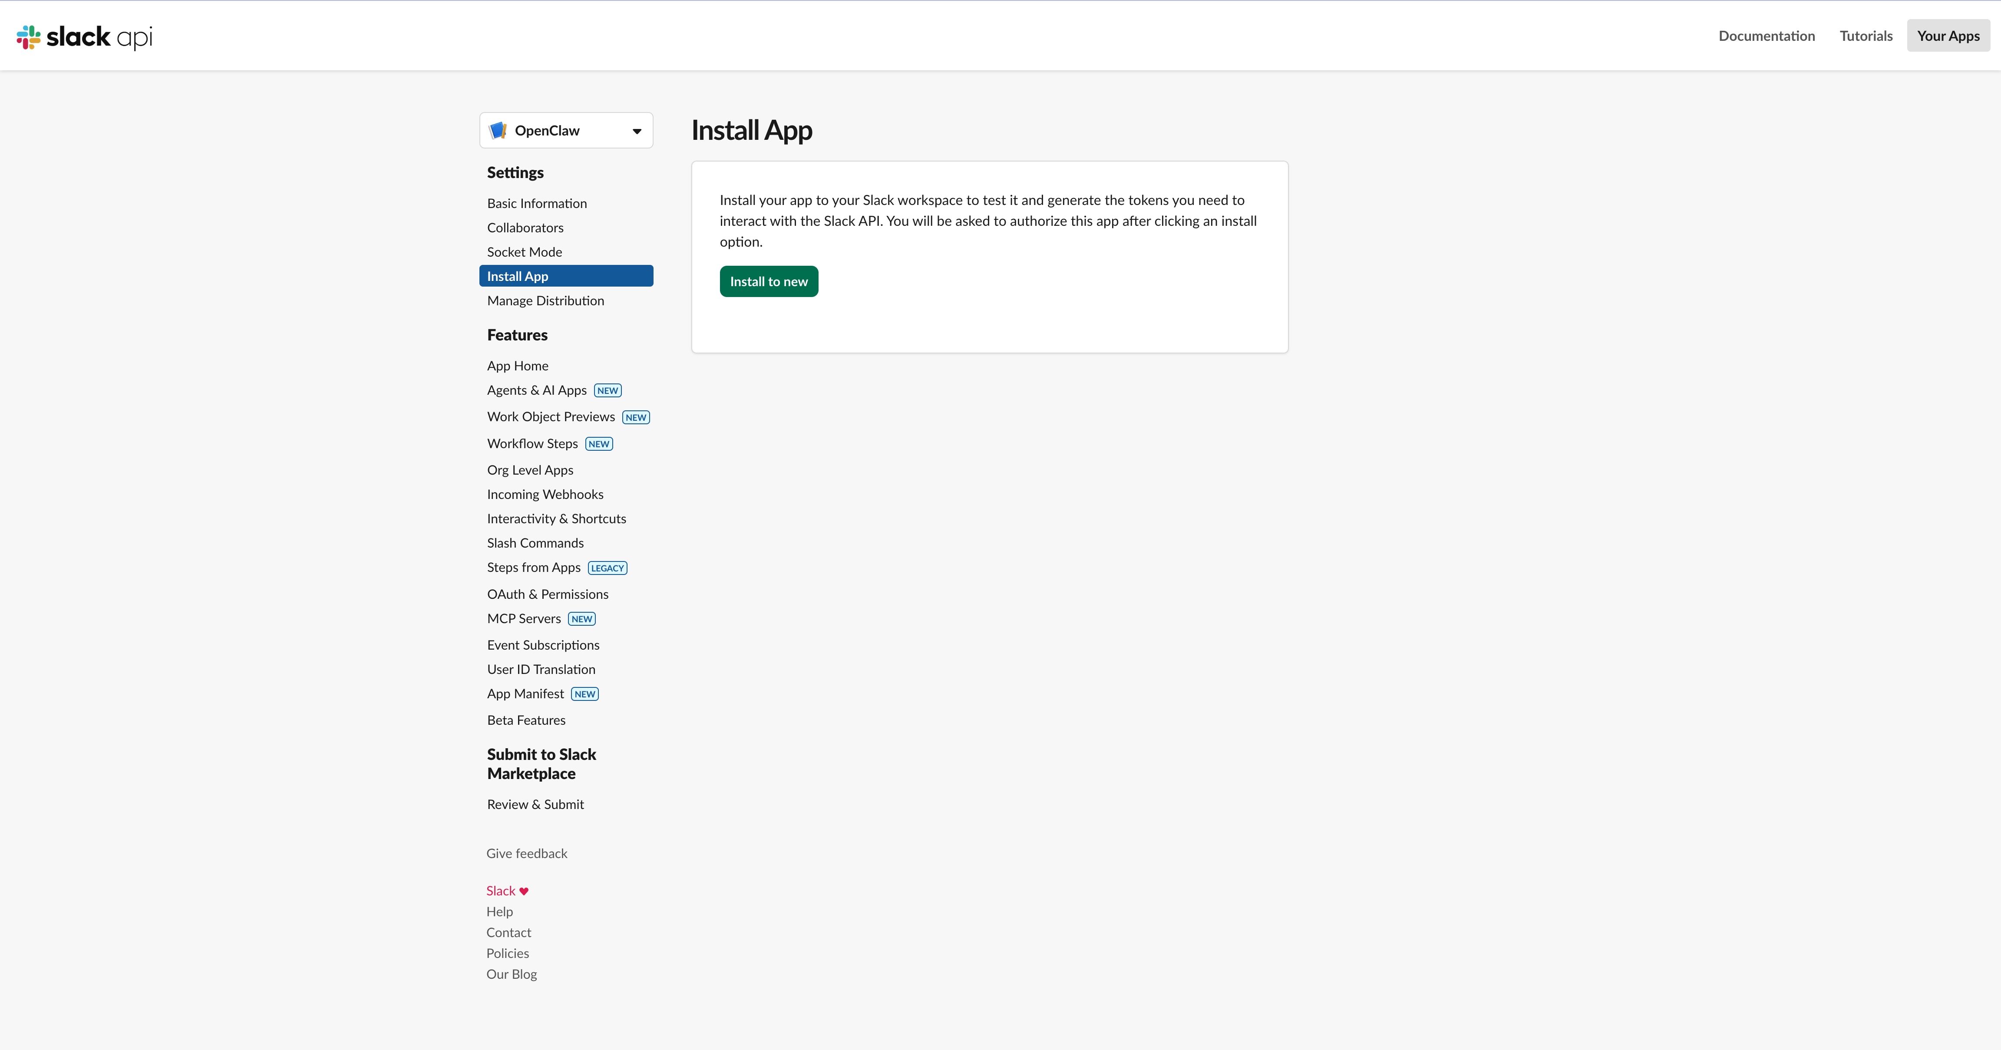Click the LEGACY badge next to Steps from Apps

click(x=608, y=568)
